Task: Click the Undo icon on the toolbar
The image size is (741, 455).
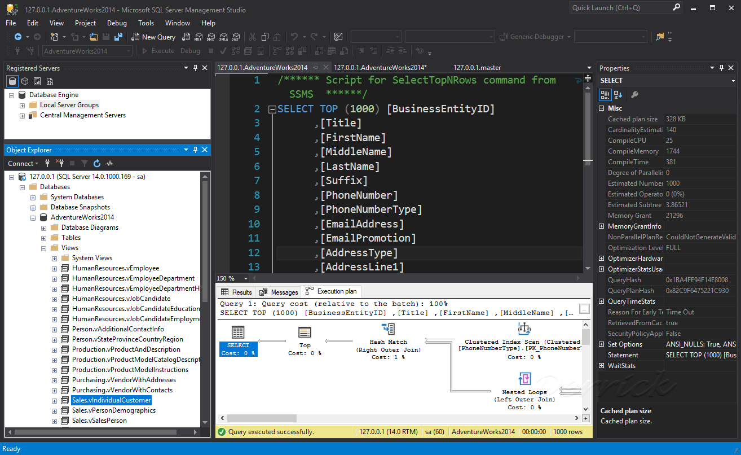Action: [x=295, y=36]
